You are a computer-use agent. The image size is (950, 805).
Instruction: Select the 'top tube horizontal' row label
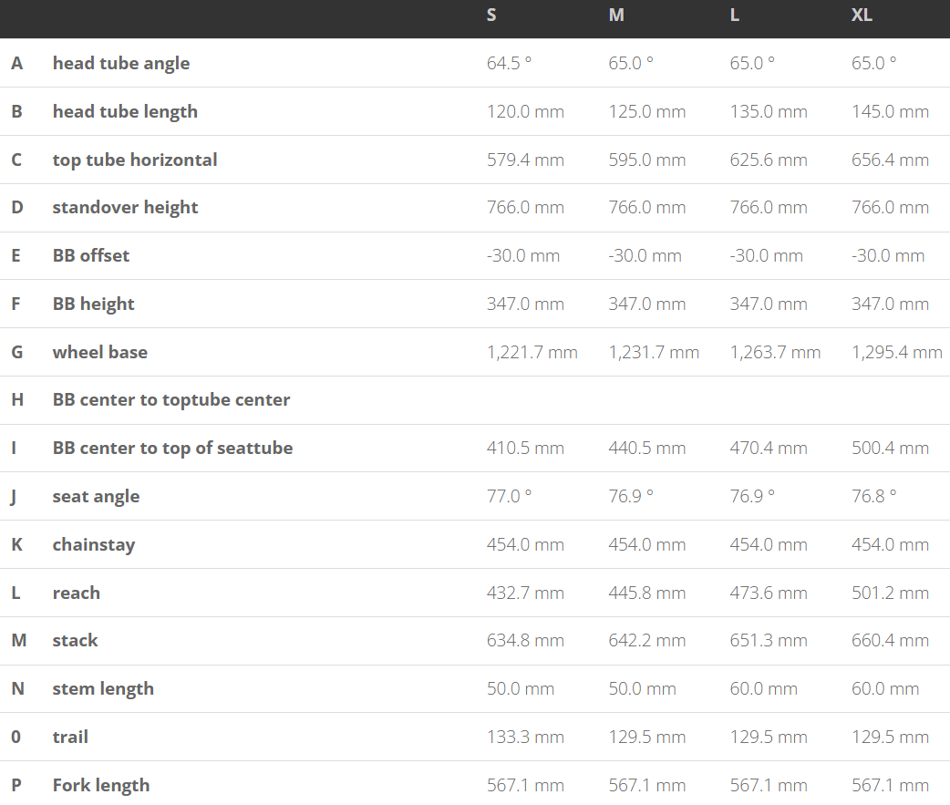[135, 160]
